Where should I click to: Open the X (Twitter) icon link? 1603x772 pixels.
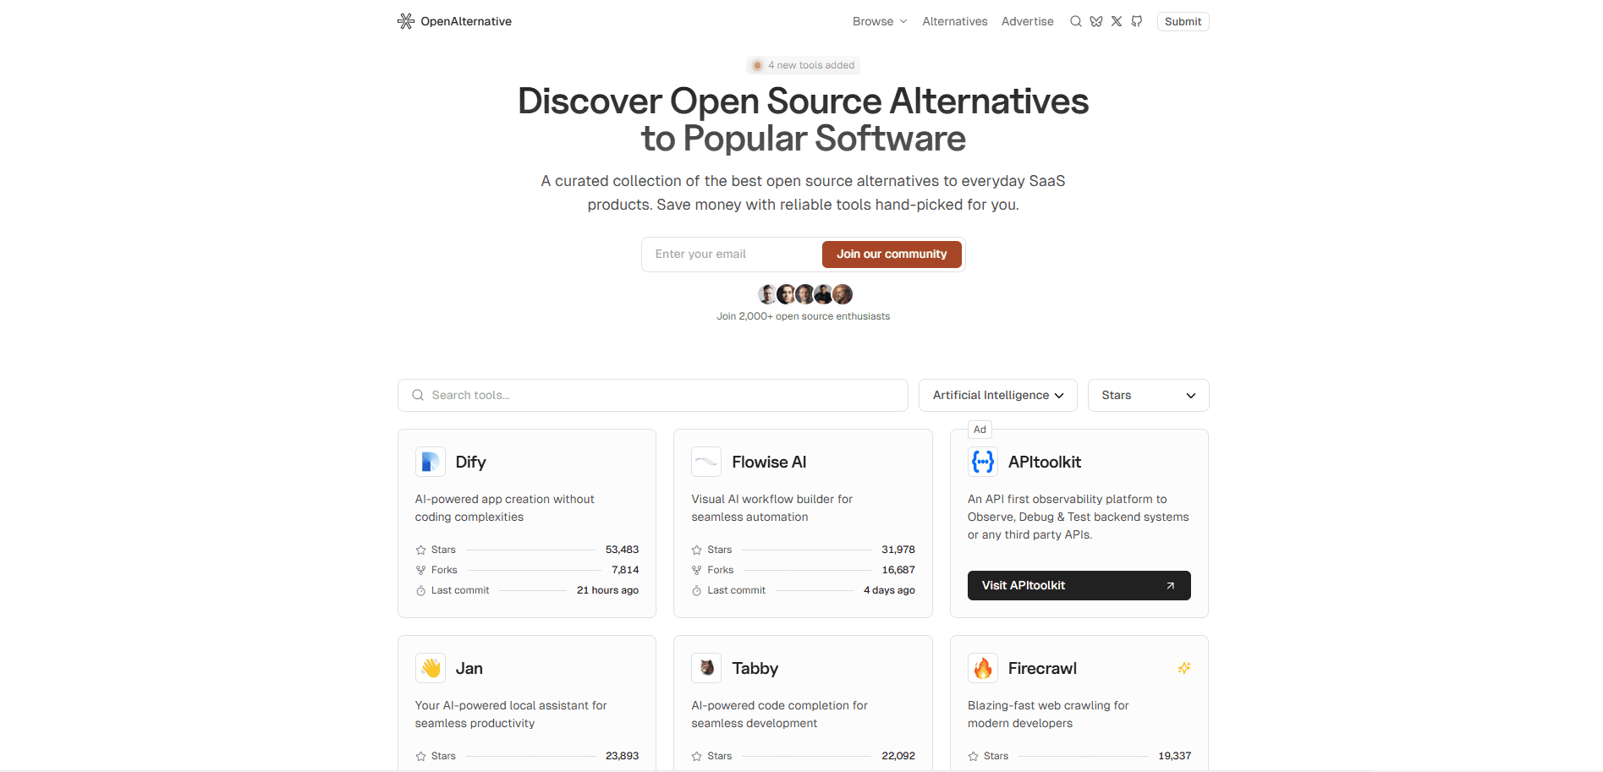[x=1117, y=21]
